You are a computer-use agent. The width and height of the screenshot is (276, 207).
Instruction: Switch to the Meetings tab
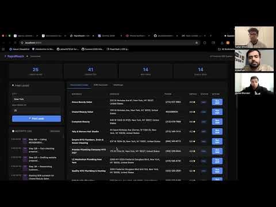click(118, 85)
